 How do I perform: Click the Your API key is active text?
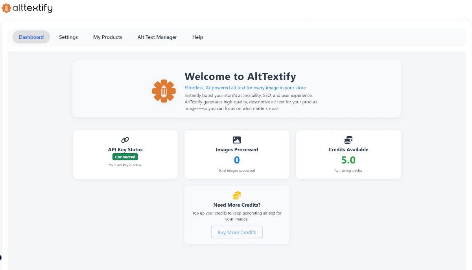click(125, 165)
